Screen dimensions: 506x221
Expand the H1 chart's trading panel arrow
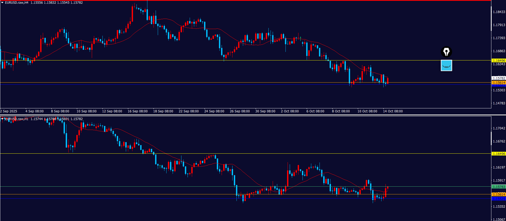2,119
